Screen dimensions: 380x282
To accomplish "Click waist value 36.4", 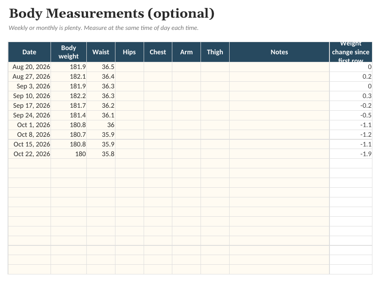I will pos(101,77).
